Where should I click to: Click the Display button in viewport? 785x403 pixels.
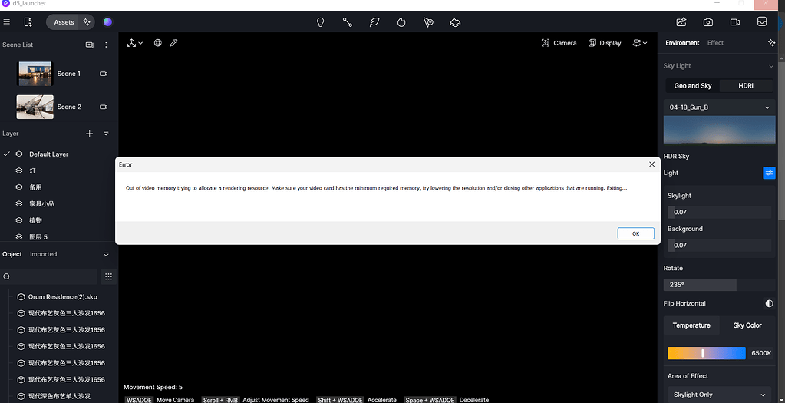605,43
